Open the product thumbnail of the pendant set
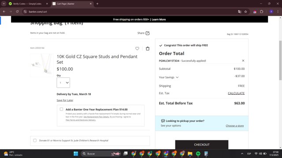 tap(42, 65)
